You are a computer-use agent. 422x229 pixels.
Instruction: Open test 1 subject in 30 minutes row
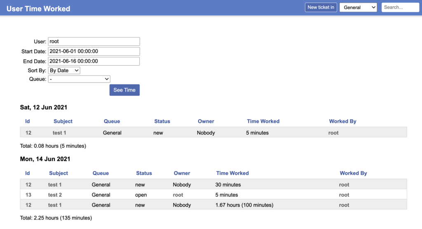(55, 184)
